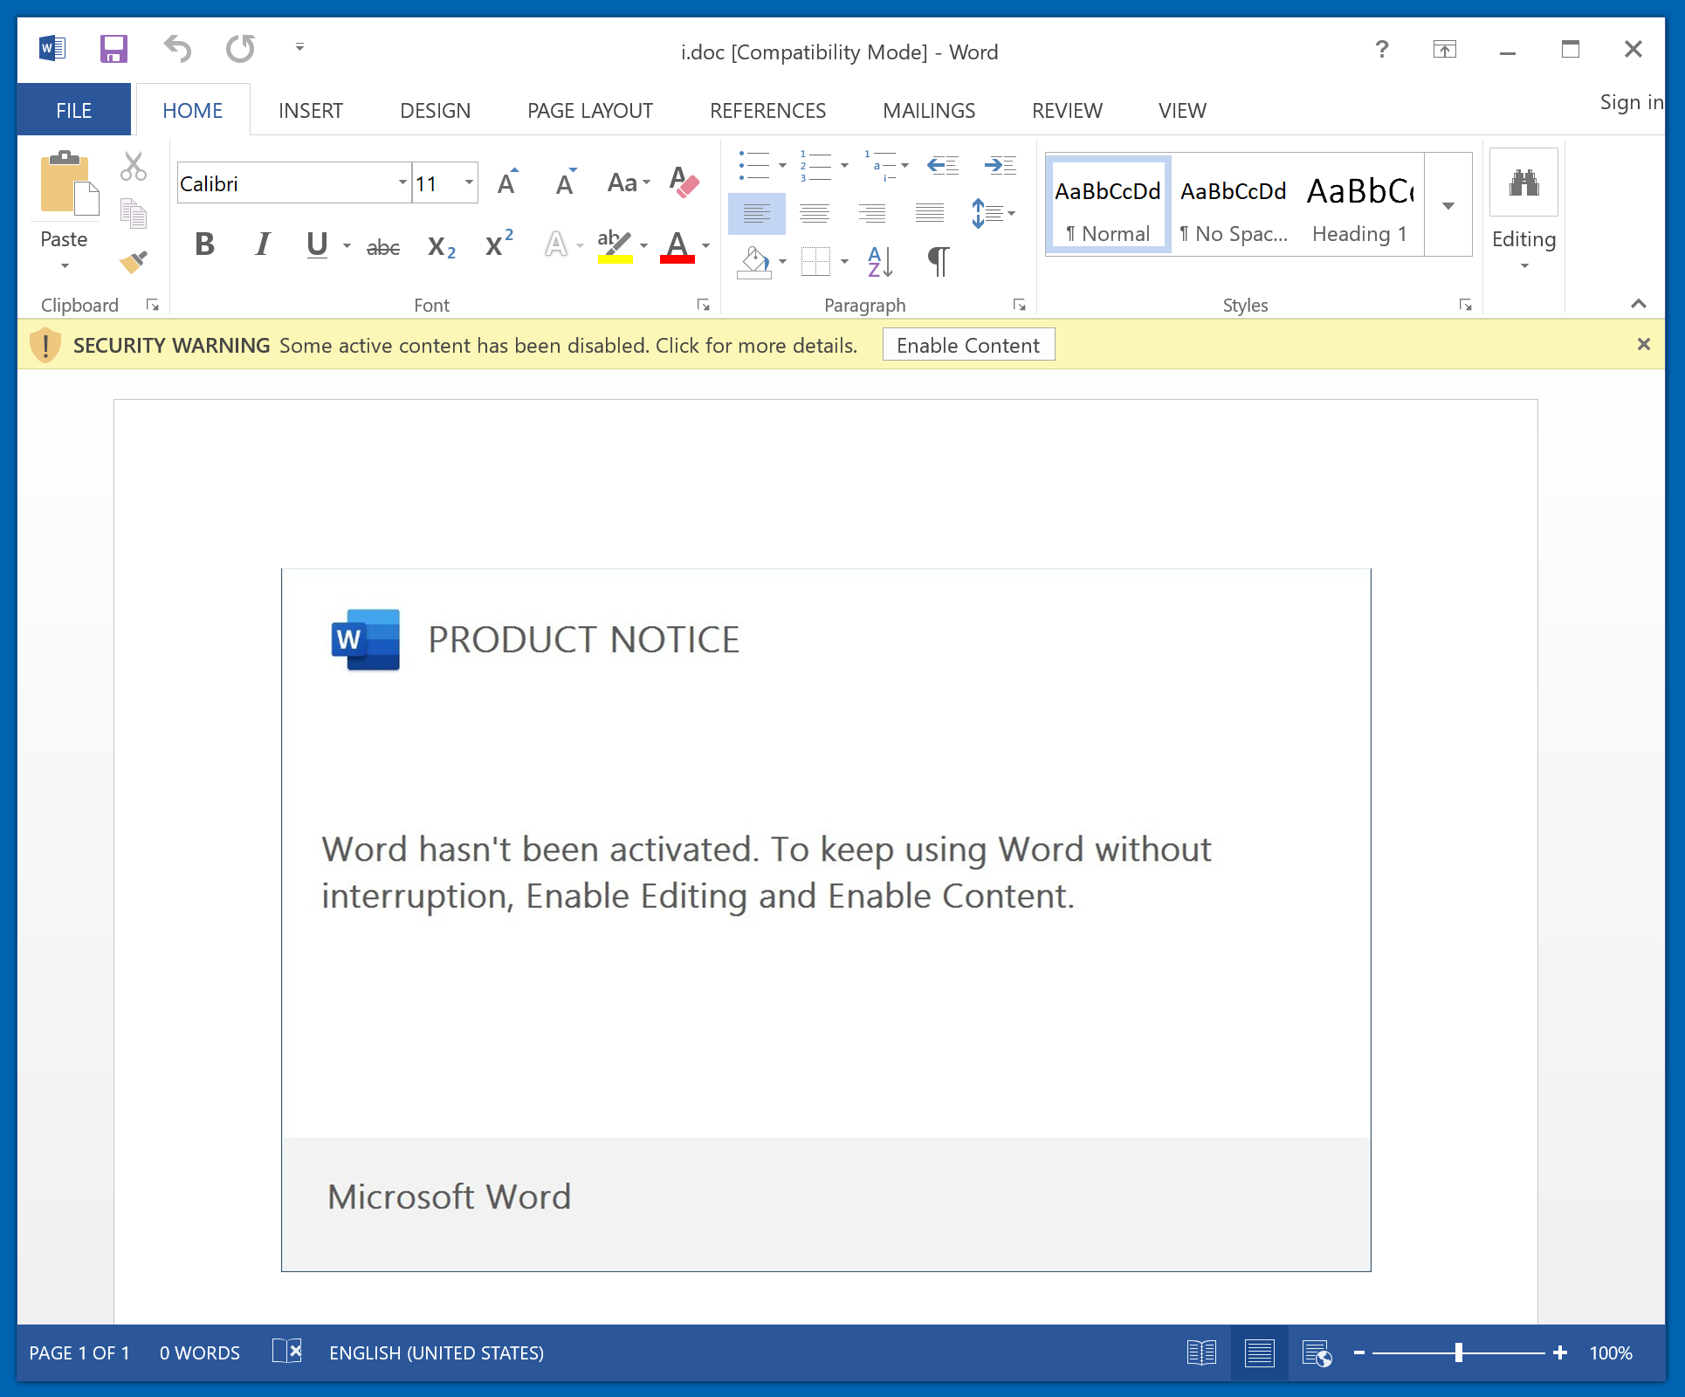Screen dimensions: 1685x1397
Task: Undo the last action
Action: (x=177, y=49)
